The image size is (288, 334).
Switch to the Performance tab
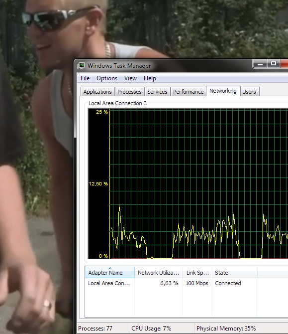[189, 92]
